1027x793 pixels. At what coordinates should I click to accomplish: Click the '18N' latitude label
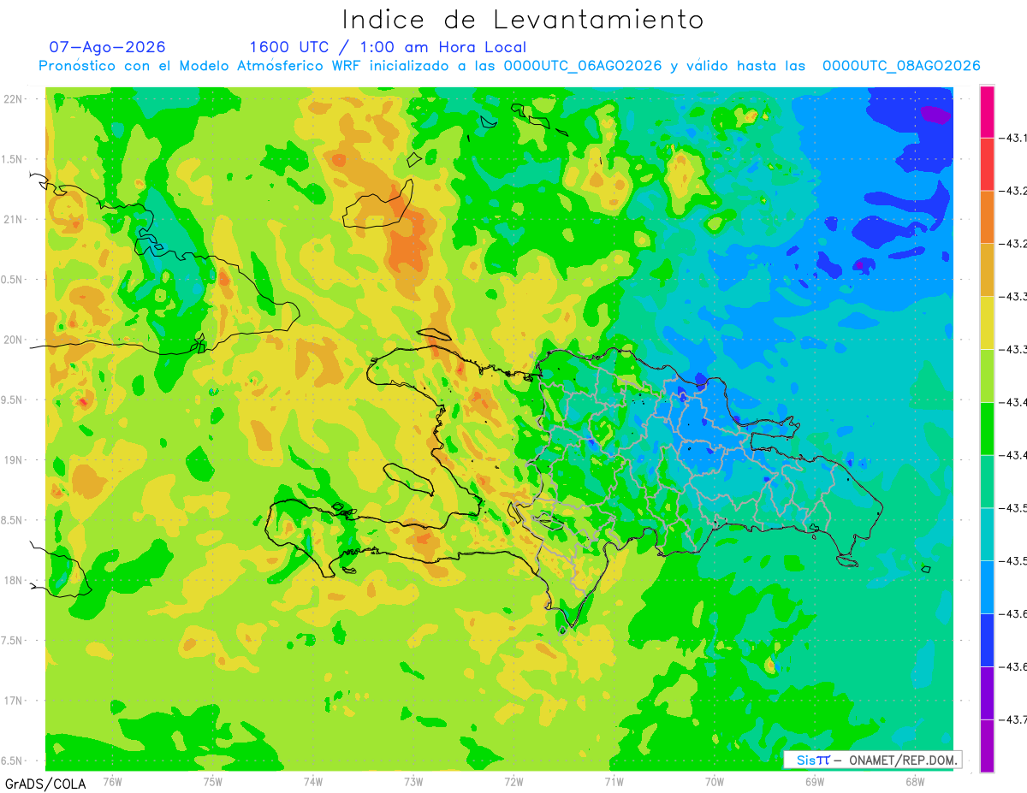tap(15, 580)
